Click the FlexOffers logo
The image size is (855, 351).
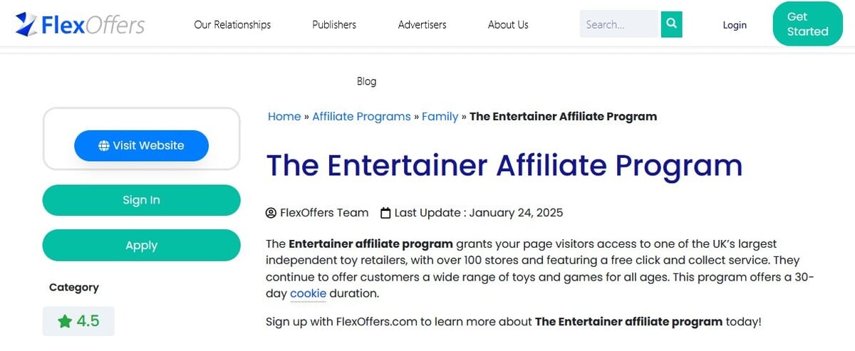pyautogui.click(x=80, y=25)
